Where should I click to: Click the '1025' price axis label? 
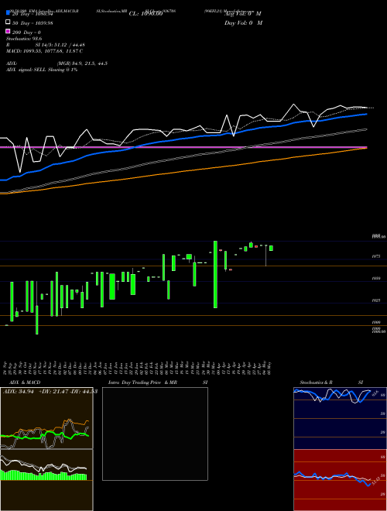coord(376,300)
